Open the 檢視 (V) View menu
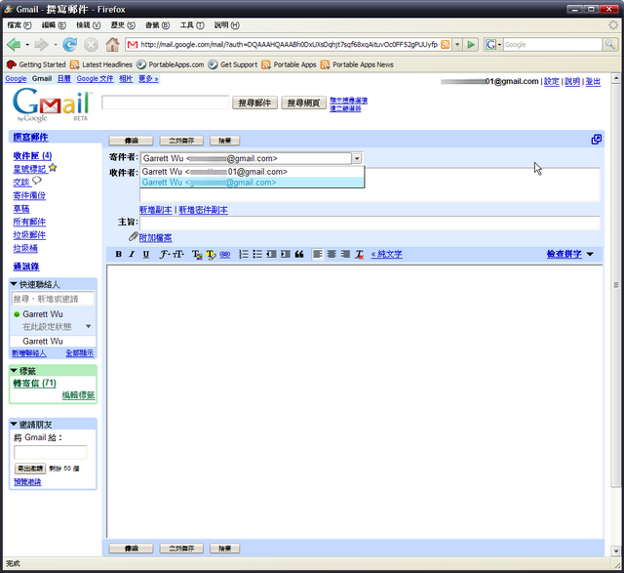 click(89, 25)
